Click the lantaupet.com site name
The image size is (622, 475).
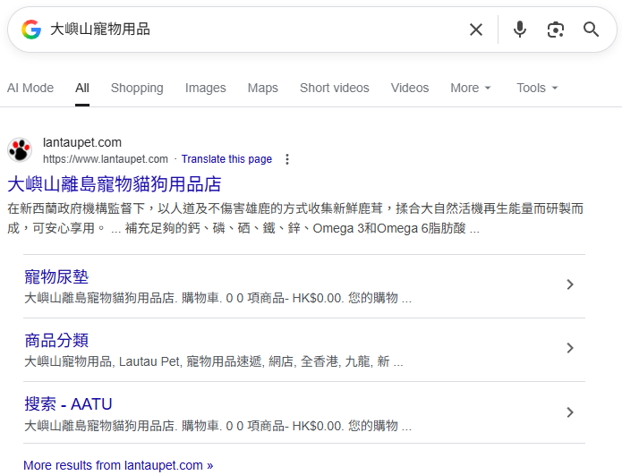point(82,142)
